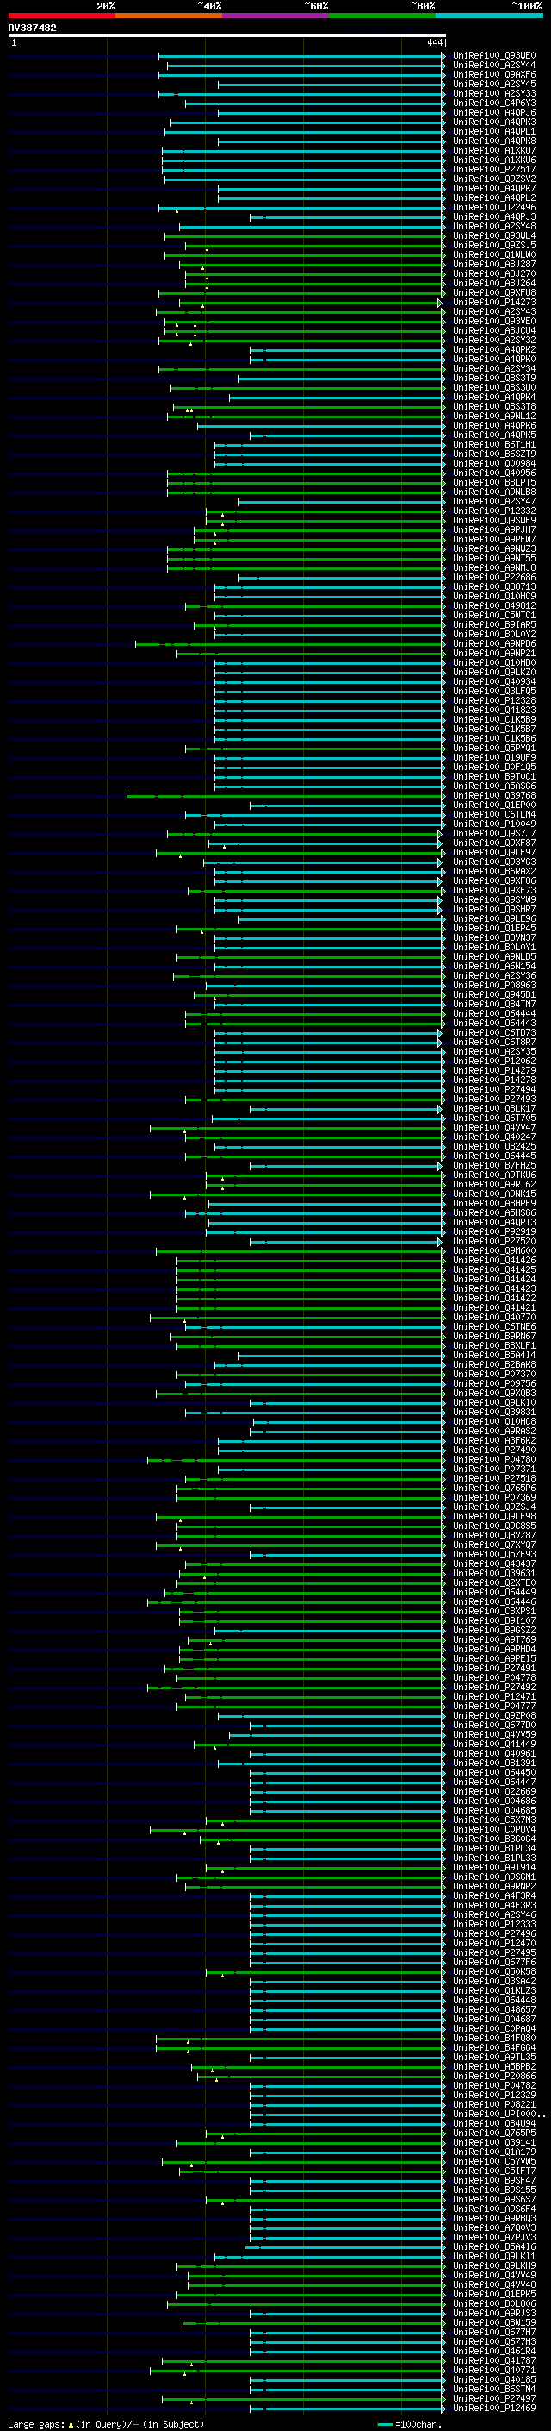
Task: Select the UniRef100_P07371 label
Action: pyautogui.click(x=493, y=1469)
